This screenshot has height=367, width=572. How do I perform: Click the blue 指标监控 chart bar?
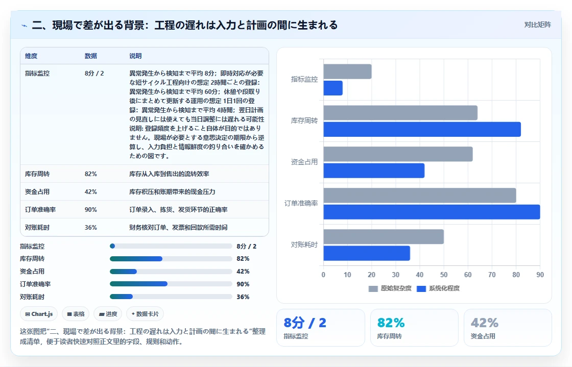333,88
